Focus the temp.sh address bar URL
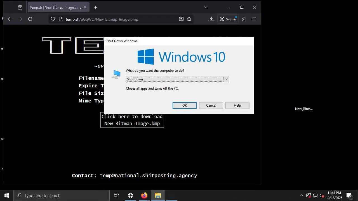 tap(102, 19)
